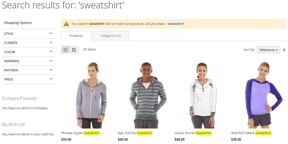Open Phoebe Zipper Sweatshirt product link
The image size is (288, 144).
(80, 133)
